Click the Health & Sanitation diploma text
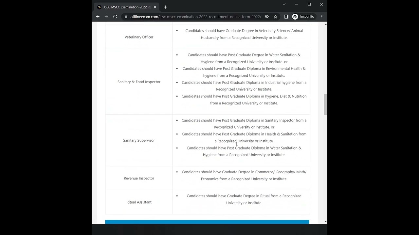The width and height of the screenshot is (419, 235). click(x=244, y=137)
